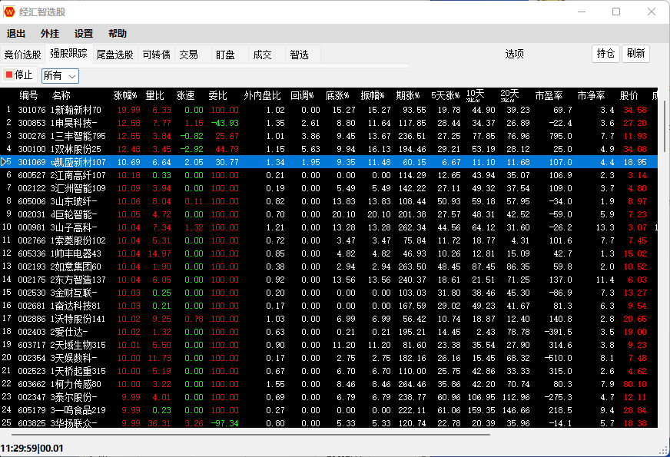The width and height of the screenshot is (670, 457).
Task: Click the row 5 current-row arrow marker
Action: pos(3,162)
